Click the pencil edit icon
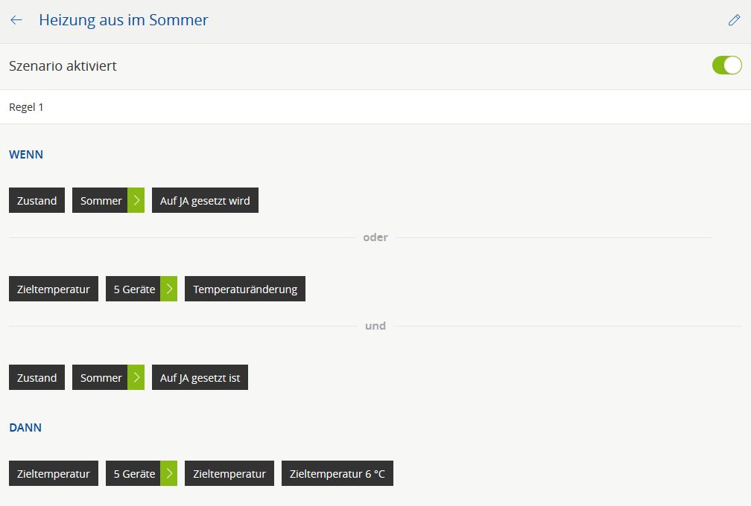The width and height of the screenshot is (751, 506). 734,20
